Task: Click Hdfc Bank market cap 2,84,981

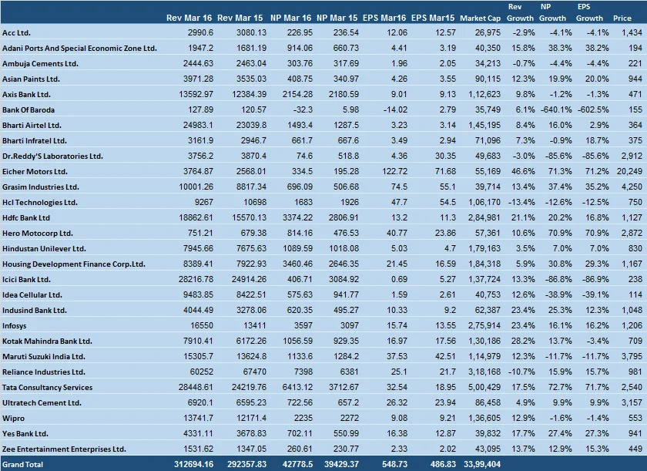Action: pyautogui.click(x=484, y=217)
